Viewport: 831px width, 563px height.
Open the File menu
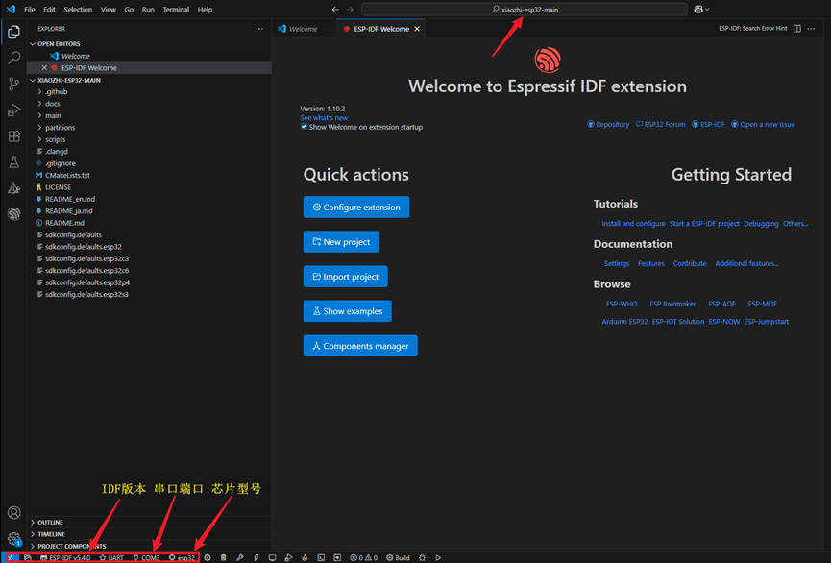[x=30, y=9]
